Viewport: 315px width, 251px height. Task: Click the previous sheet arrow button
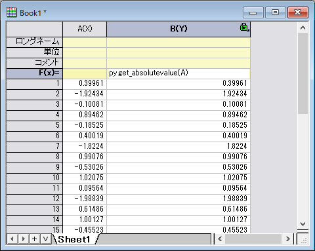12,239
